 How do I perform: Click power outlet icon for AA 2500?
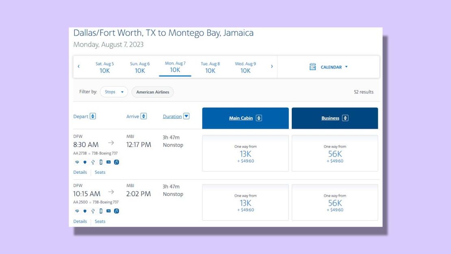click(x=85, y=211)
